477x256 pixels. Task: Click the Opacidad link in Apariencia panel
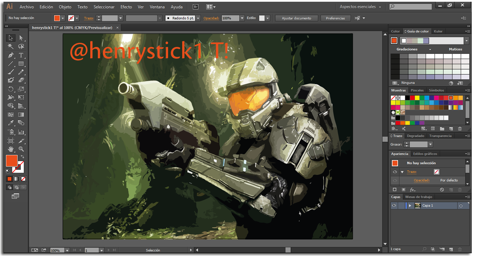click(x=422, y=180)
